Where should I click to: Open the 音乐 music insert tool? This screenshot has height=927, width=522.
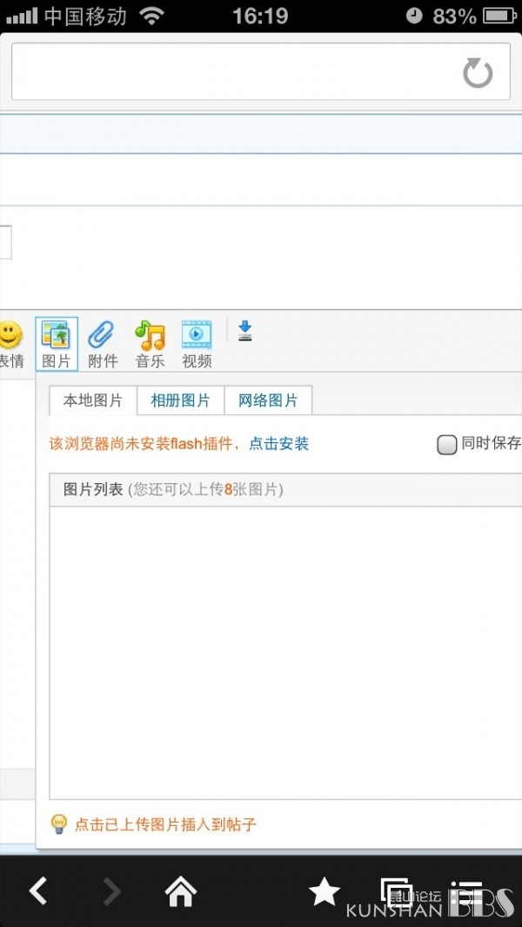point(151,344)
